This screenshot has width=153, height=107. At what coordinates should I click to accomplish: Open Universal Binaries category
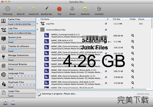coord(18,67)
